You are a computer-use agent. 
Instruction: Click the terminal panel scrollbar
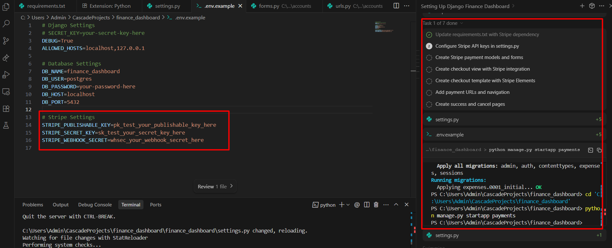pyautogui.click(x=413, y=229)
